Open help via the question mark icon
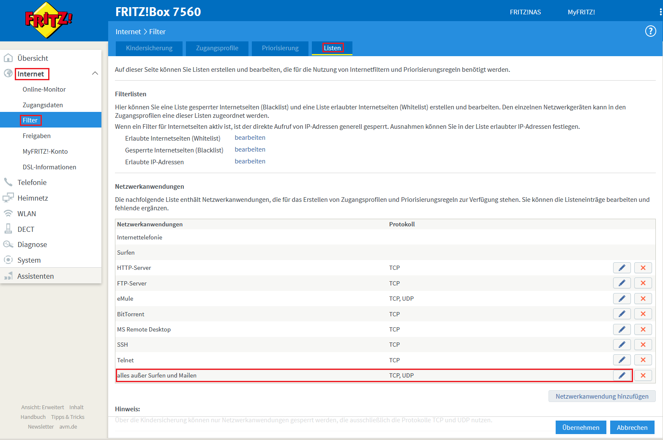Viewport: 663px width, 440px height. tap(650, 31)
